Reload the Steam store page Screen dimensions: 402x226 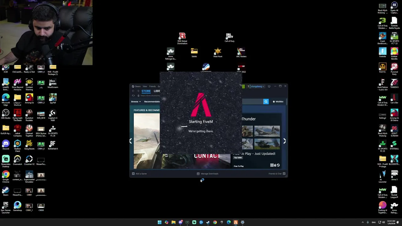pos(133,96)
